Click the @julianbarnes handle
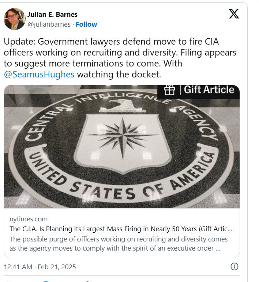The image size is (259, 282). [49, 24]
